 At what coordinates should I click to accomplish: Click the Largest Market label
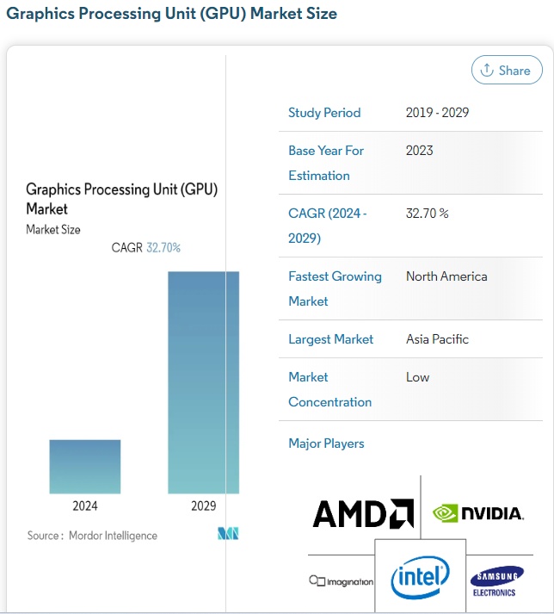click(x=330, y=339)
